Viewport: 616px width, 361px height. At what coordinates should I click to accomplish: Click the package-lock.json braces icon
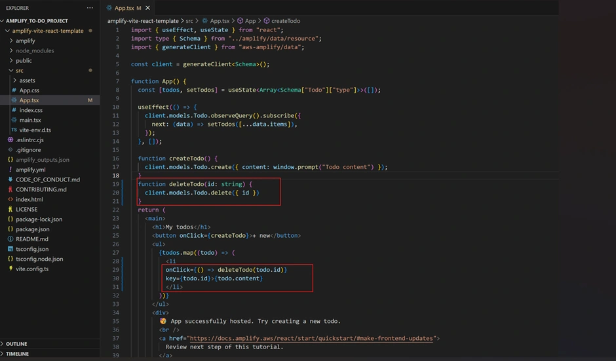[10, 219]
